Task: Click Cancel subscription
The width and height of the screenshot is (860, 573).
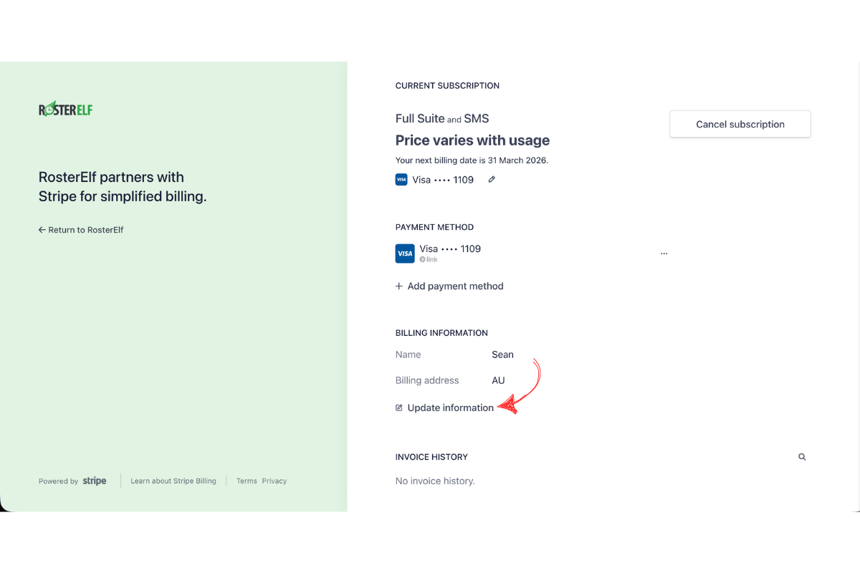Action: 740,124
